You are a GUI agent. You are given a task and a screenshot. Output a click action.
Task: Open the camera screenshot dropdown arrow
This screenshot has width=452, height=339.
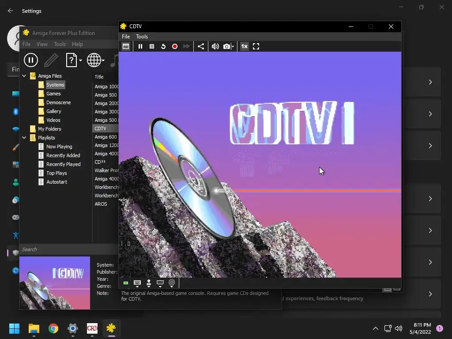233,47
